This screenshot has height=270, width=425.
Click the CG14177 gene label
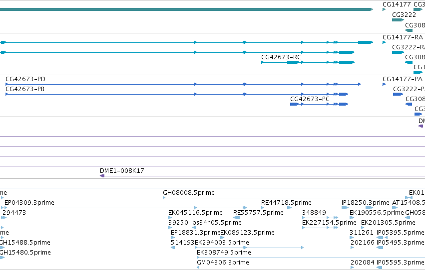point(397,4)
